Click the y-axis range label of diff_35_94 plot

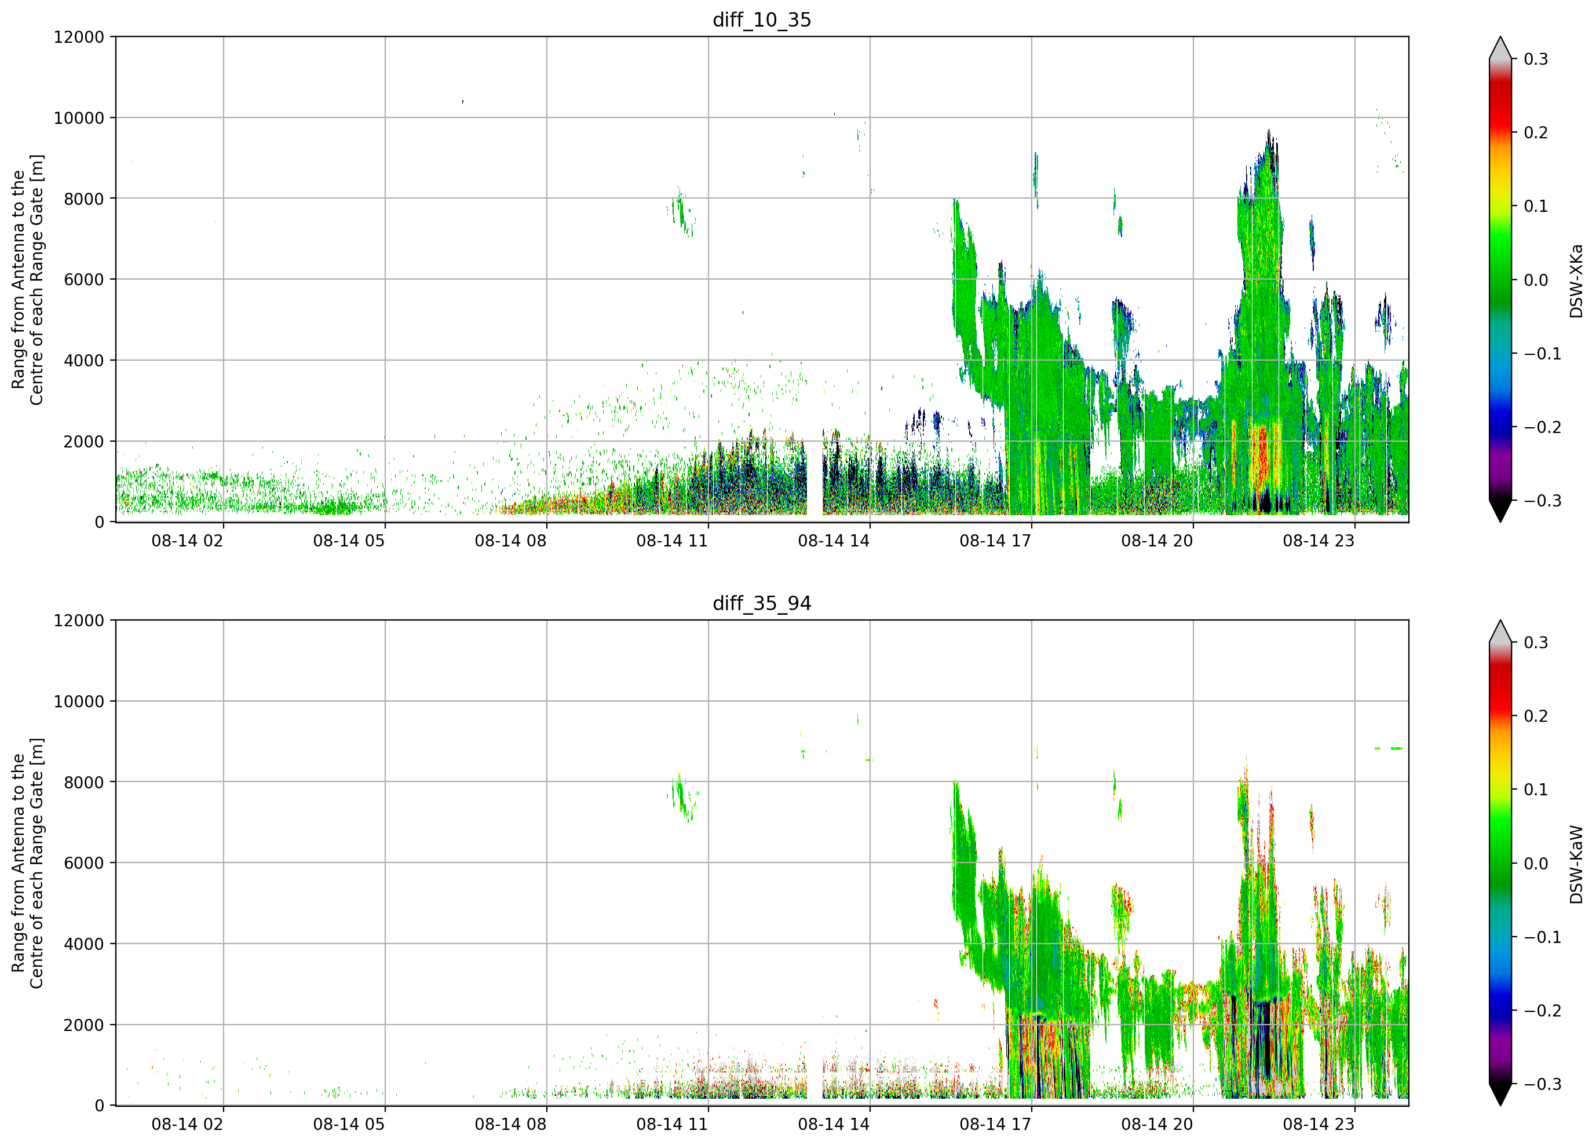(x=27, y=863)
